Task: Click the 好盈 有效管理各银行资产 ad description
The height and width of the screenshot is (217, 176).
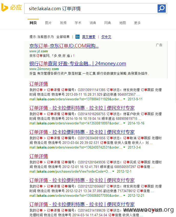Action: tap(89, 73)
